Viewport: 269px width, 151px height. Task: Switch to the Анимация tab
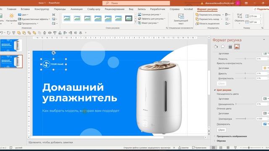coord(76,9)
